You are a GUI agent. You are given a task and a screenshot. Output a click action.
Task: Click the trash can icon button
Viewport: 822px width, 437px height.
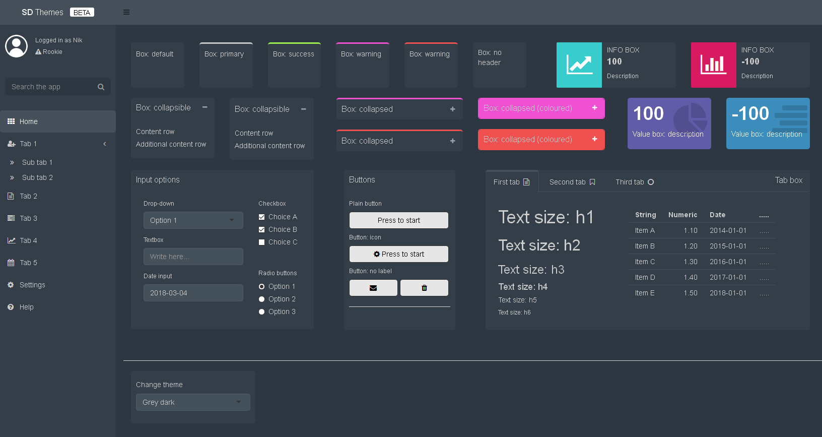[x=424, y=288]
